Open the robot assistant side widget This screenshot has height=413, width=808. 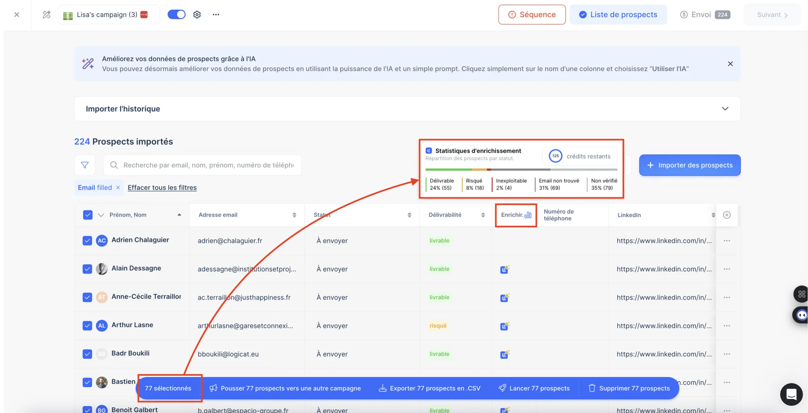(801, 315)
